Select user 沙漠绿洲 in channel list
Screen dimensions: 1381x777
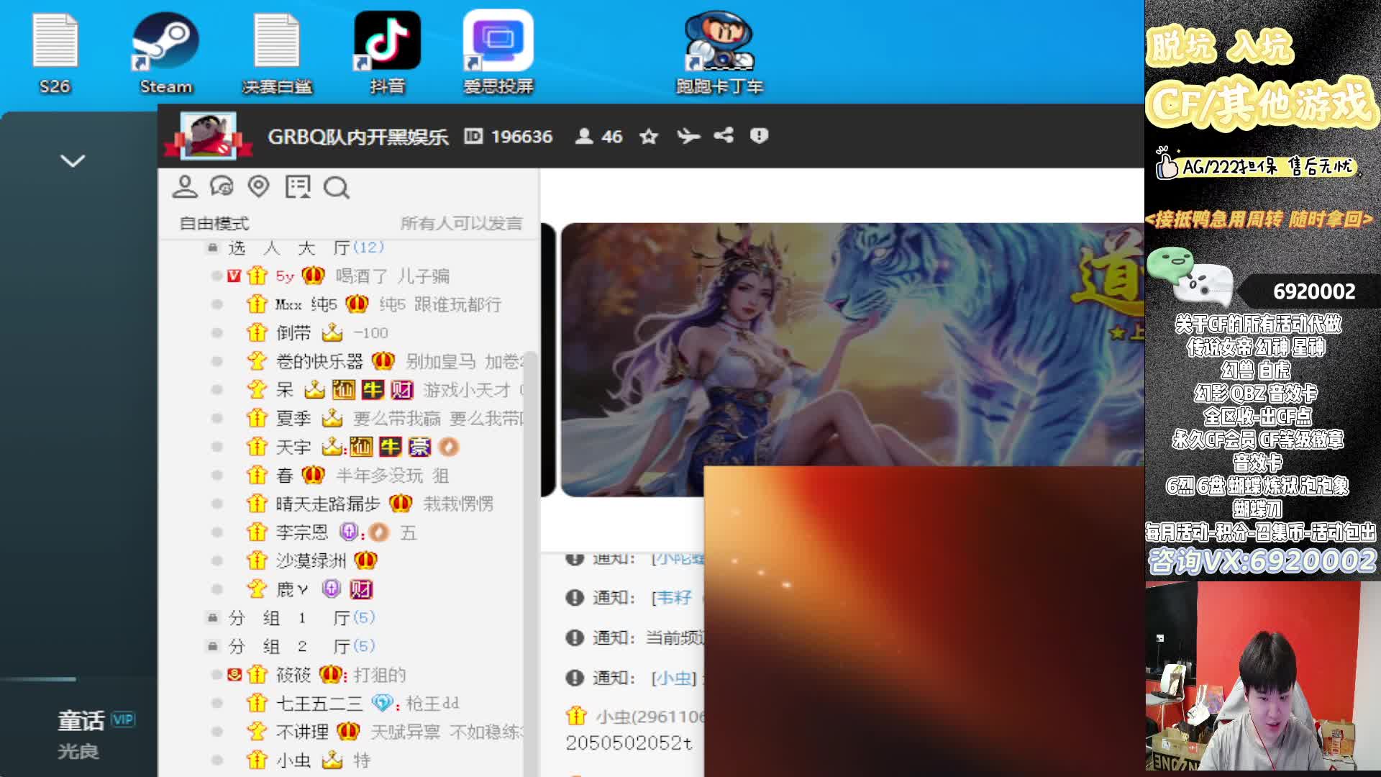[x=311, y=561]
